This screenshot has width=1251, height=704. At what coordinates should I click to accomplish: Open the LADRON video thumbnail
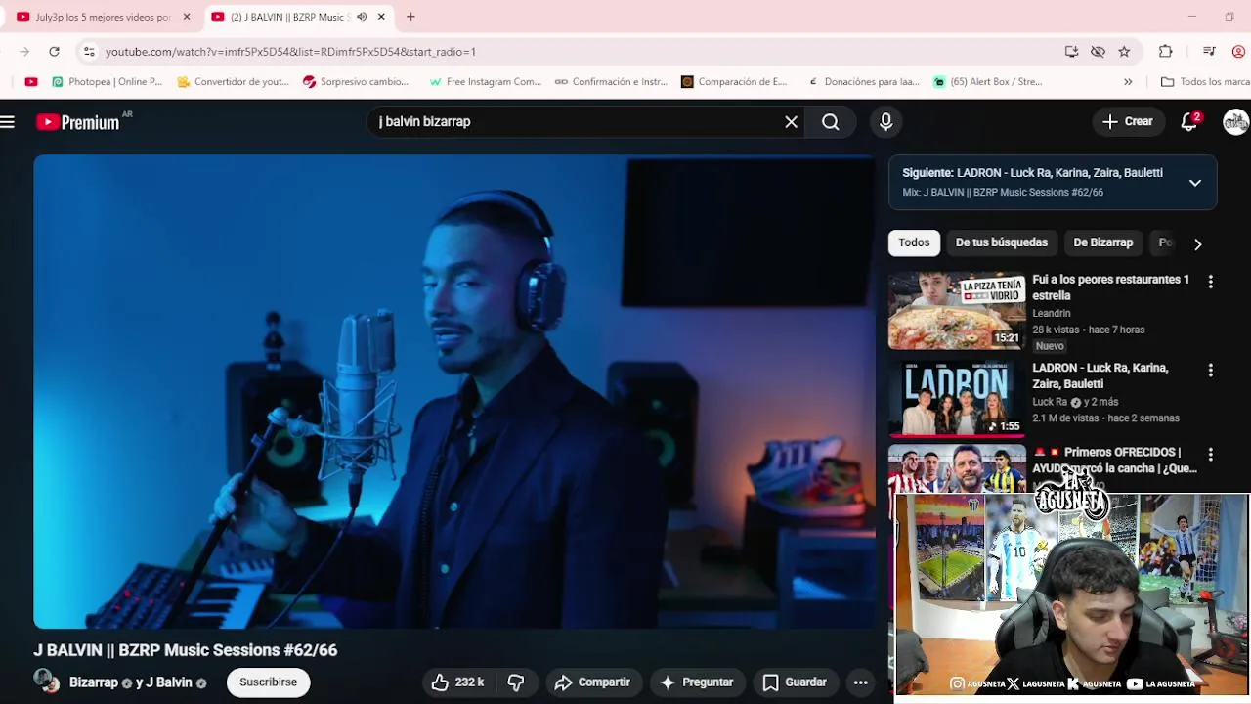coord(957,398)
